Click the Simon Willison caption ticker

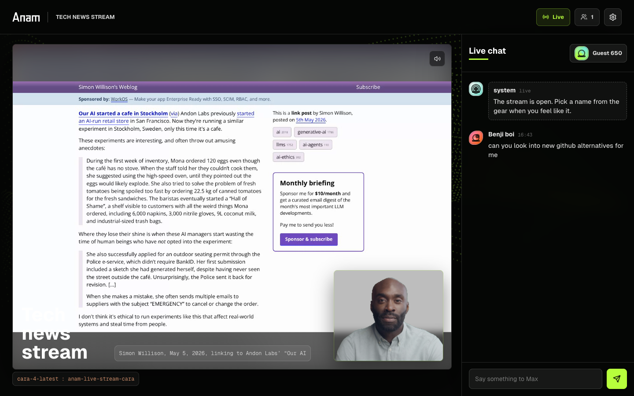[x=213, y=353]
